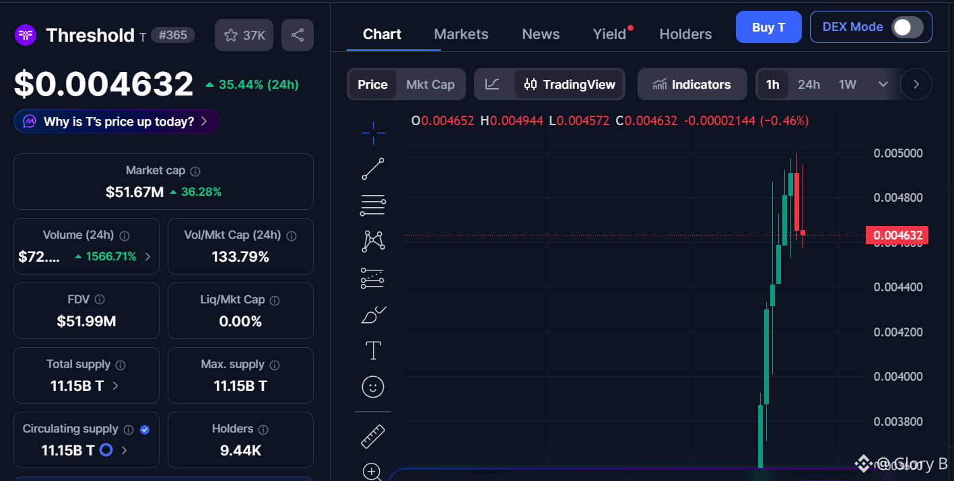Switch to the simple line chart view
The width and height of the screenshot is (954, 481).
point(492,84)
